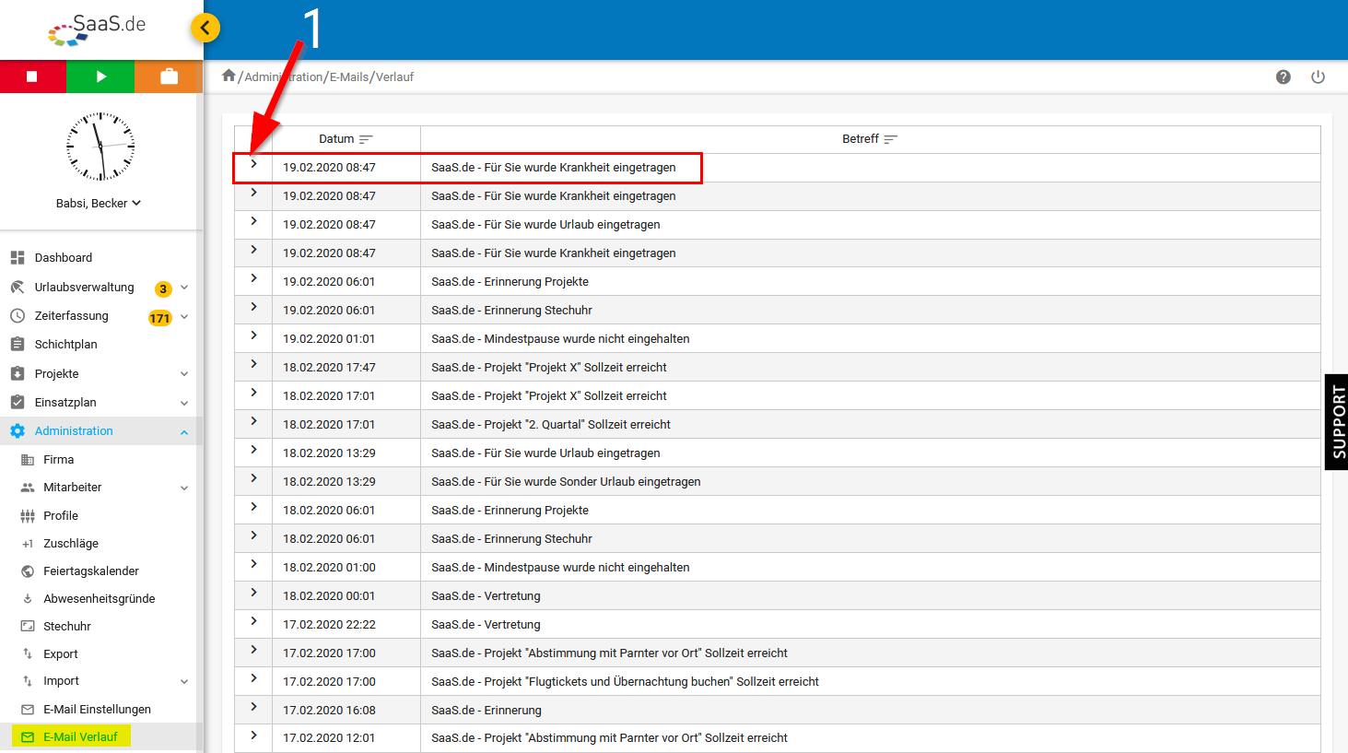Click Urlaubsverwaltung umbrella icon
Image resolution: width=1348 pixels, height=753 pixels.
tap(18, 287)
